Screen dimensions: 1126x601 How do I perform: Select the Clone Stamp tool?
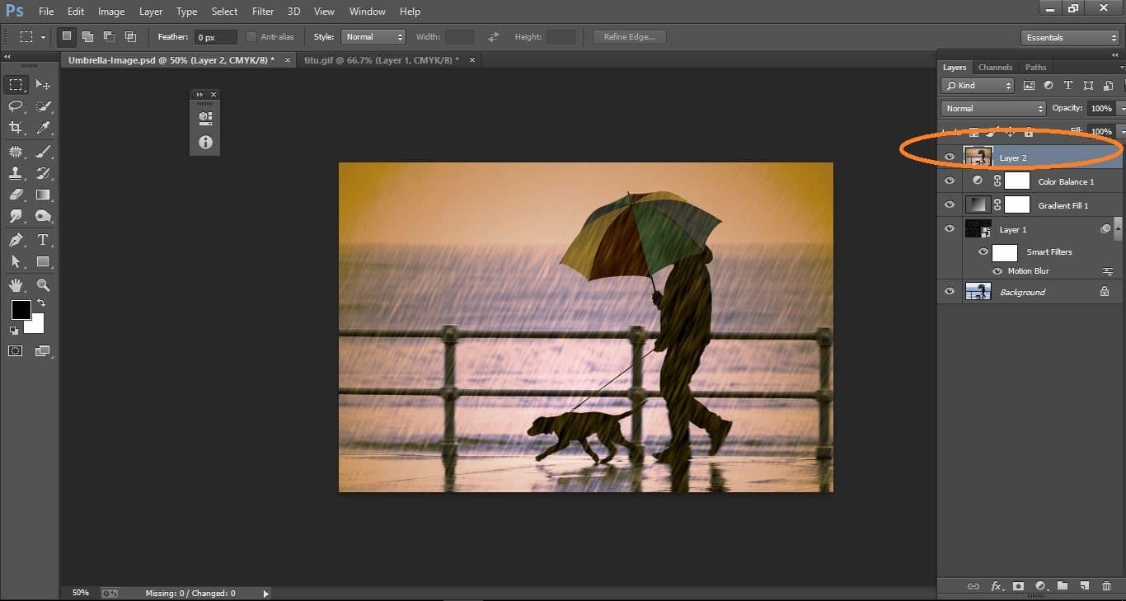point(15,173)
